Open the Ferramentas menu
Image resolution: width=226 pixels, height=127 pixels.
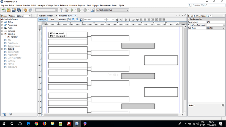[x=105, y=6]
